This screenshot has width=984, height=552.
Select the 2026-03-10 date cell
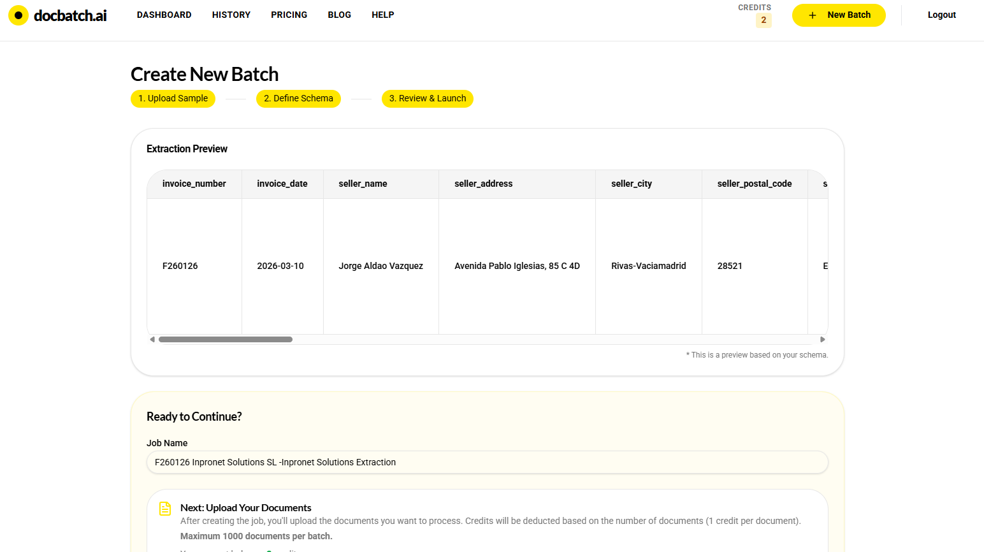[282, 266]
